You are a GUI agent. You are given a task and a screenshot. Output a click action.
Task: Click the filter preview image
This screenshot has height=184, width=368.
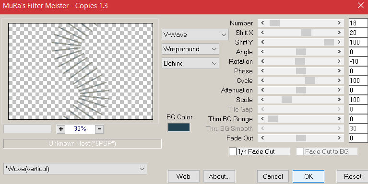(81, 71)
